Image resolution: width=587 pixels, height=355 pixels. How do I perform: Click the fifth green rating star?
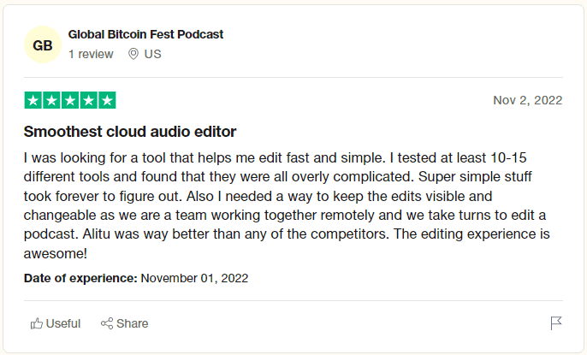(x=107, y=100)
